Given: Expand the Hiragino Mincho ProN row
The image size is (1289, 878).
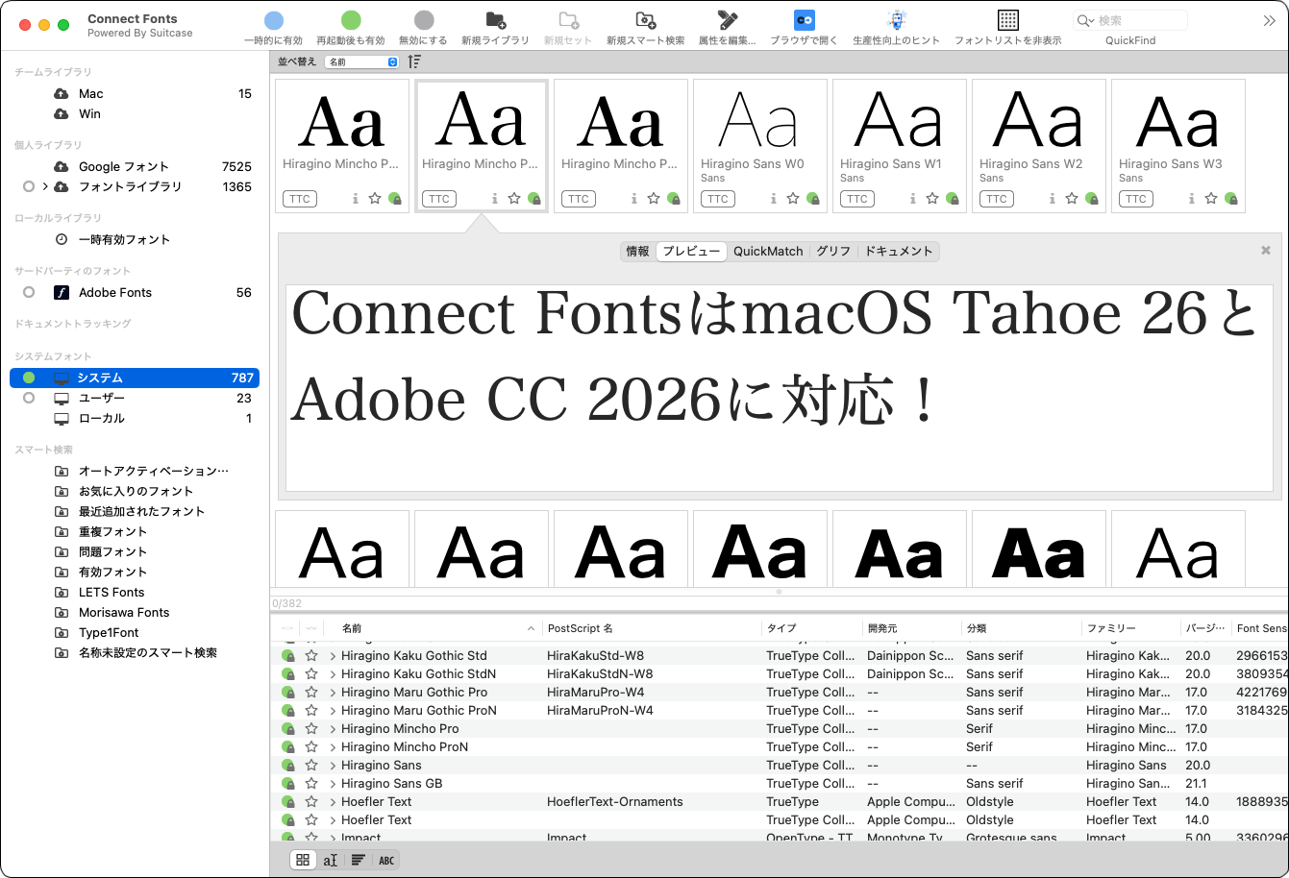Looking at the screenshot, I should [333, 747].
